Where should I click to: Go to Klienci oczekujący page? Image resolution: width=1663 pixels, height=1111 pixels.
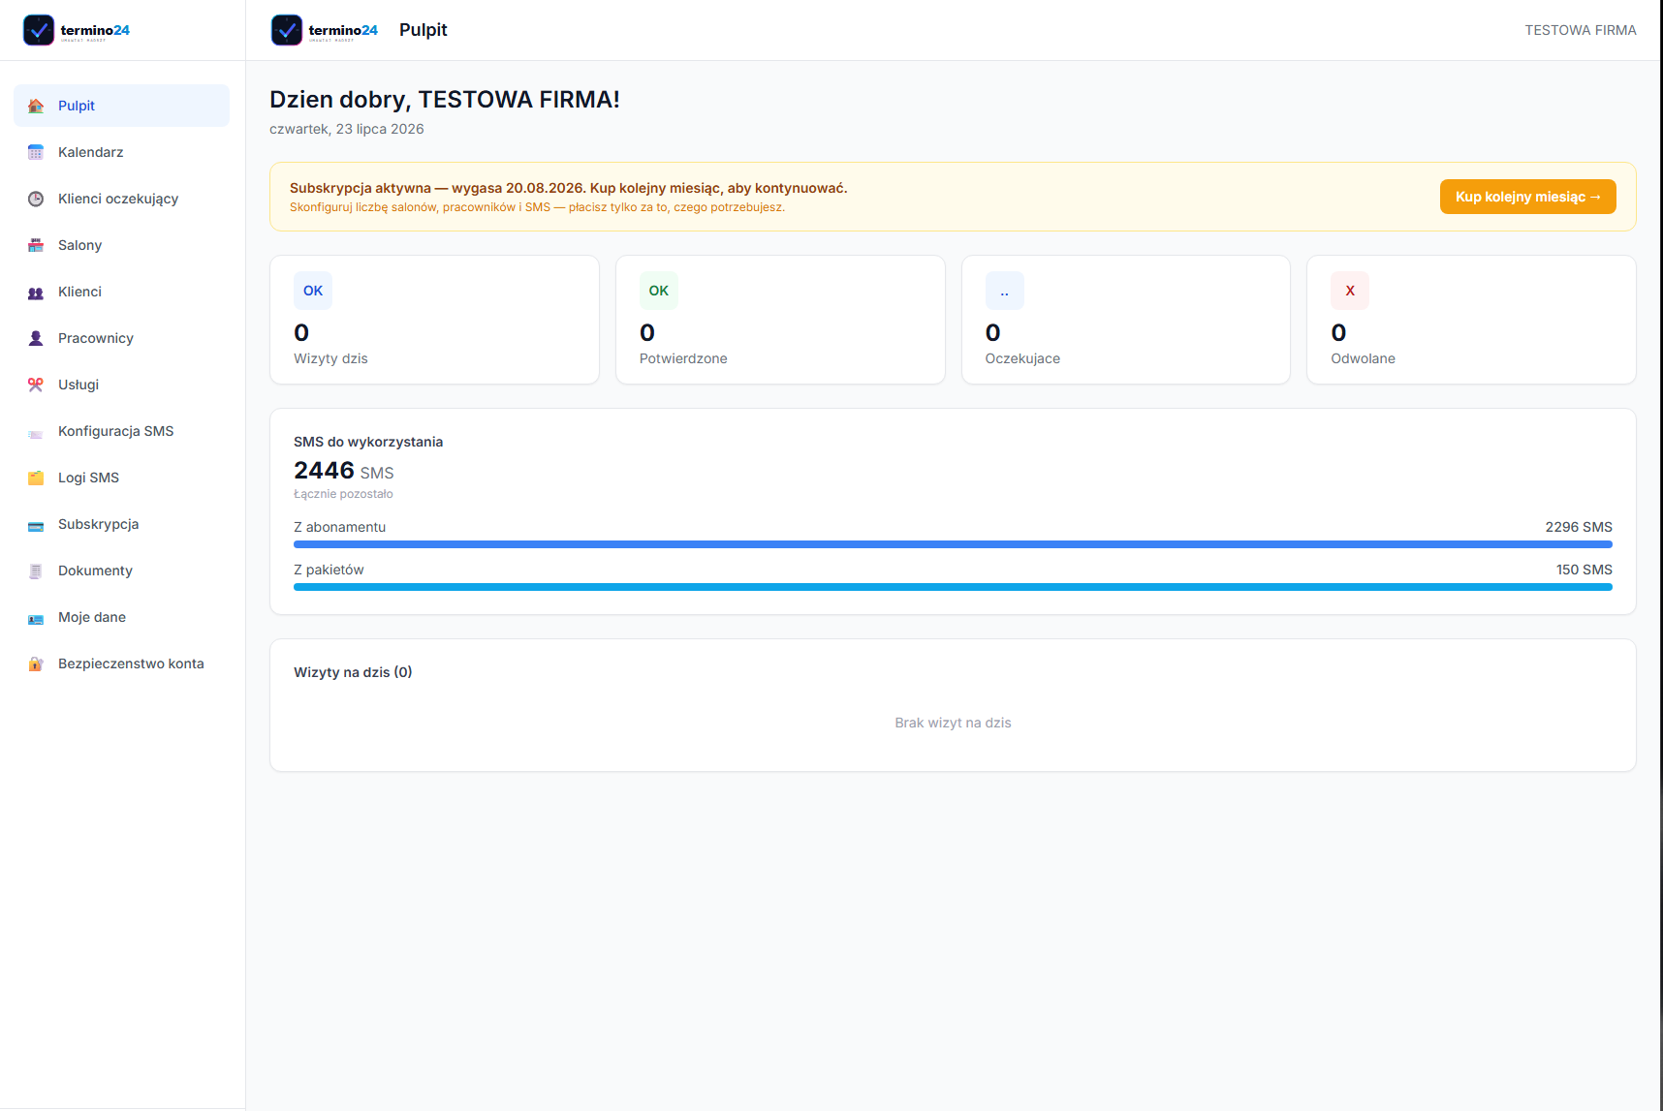coord(121,199)
